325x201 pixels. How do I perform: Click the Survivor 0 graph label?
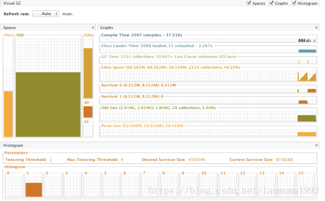pos(139,85)
